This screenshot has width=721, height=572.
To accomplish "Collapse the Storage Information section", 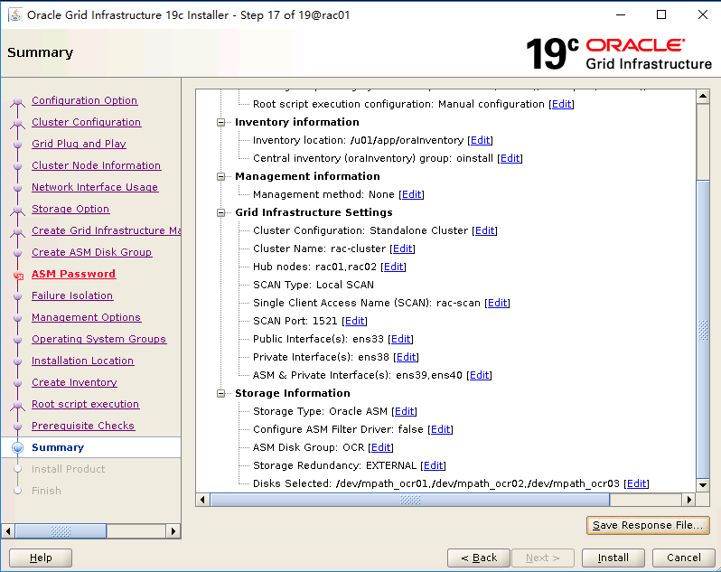I will click(221, 393).
